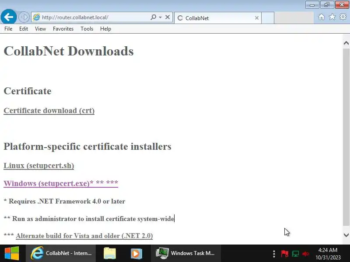The image size is (350, 262).
Task: Open a new blank tab
Action: [268, 18]
